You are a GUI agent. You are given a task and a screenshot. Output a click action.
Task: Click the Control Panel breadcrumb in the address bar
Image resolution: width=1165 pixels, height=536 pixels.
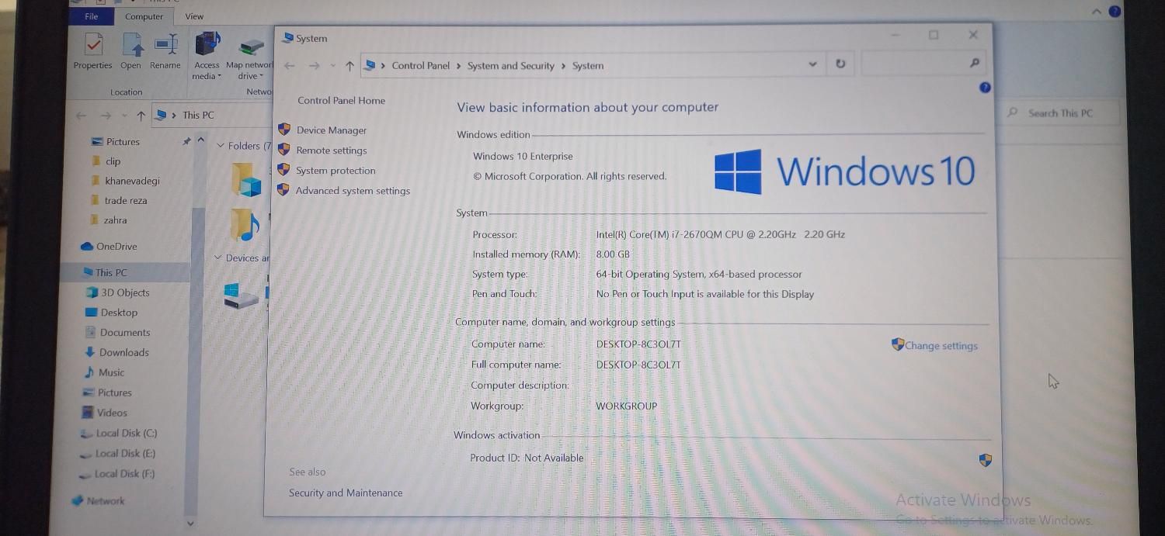pyautogui.click(x=421, y=66)
